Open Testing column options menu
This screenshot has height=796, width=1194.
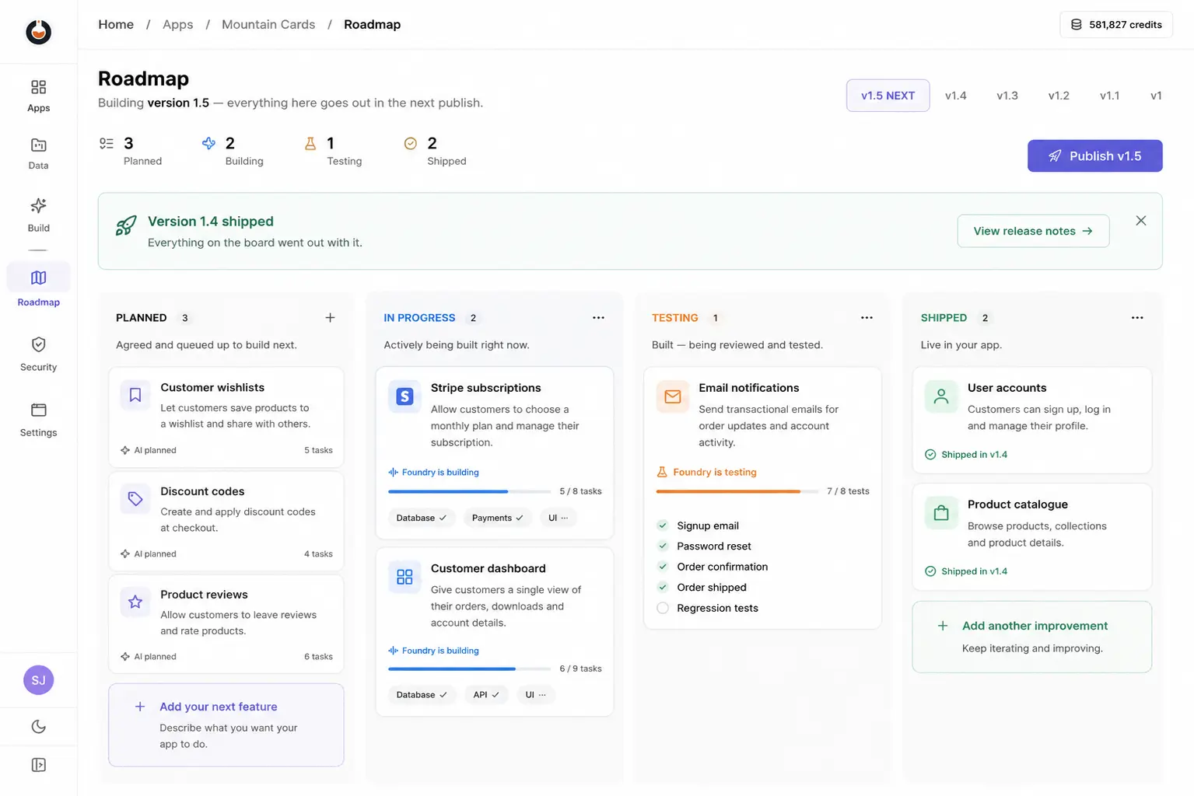[x=867, y=318]
